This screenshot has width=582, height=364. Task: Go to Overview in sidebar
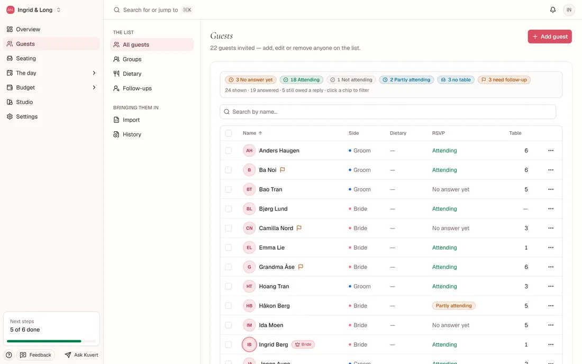click(x=52, y=29)
